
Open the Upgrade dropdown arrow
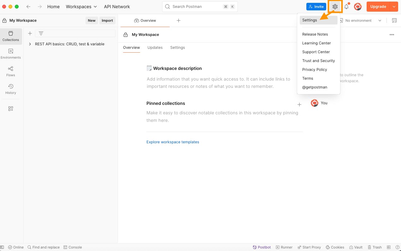tap(394, 7)
